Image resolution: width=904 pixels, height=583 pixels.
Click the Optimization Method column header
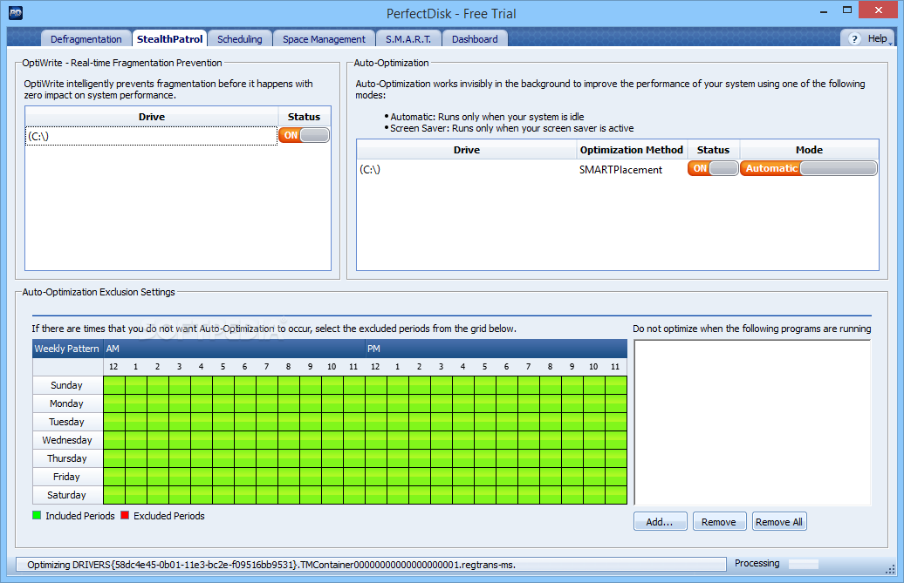click(x=631, y=150)
